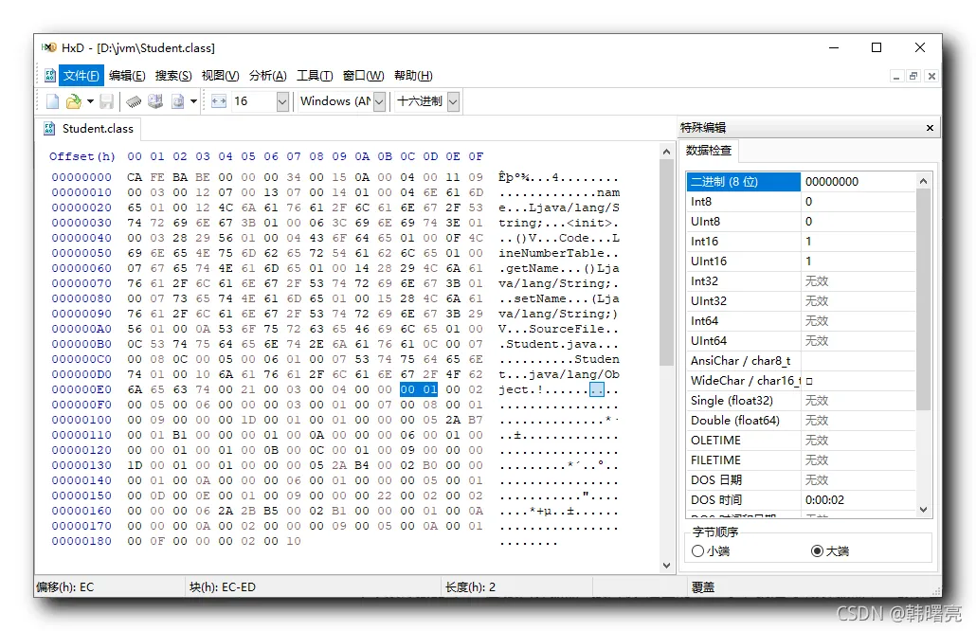Click the data inspector scrollbar thumb
This screenshot has height=631, width=976.
pyautogui.click(x=924, y=299)
